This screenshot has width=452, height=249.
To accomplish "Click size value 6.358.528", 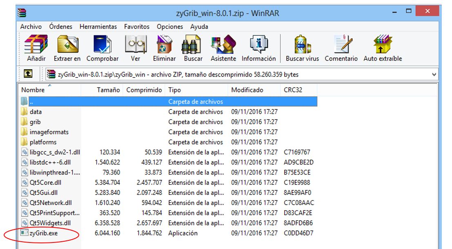I will pyautogui.click(x=107, y=223).
